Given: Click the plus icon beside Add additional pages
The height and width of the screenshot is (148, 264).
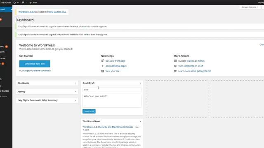Looking at the screenshot, I should [x=103, y=66].
